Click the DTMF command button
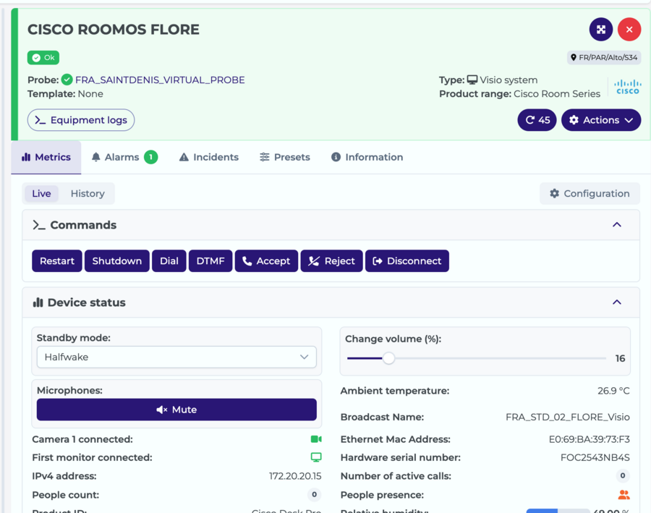Image resolution: width=651 pixels, height=513 pixels. (x=210, y=261)
